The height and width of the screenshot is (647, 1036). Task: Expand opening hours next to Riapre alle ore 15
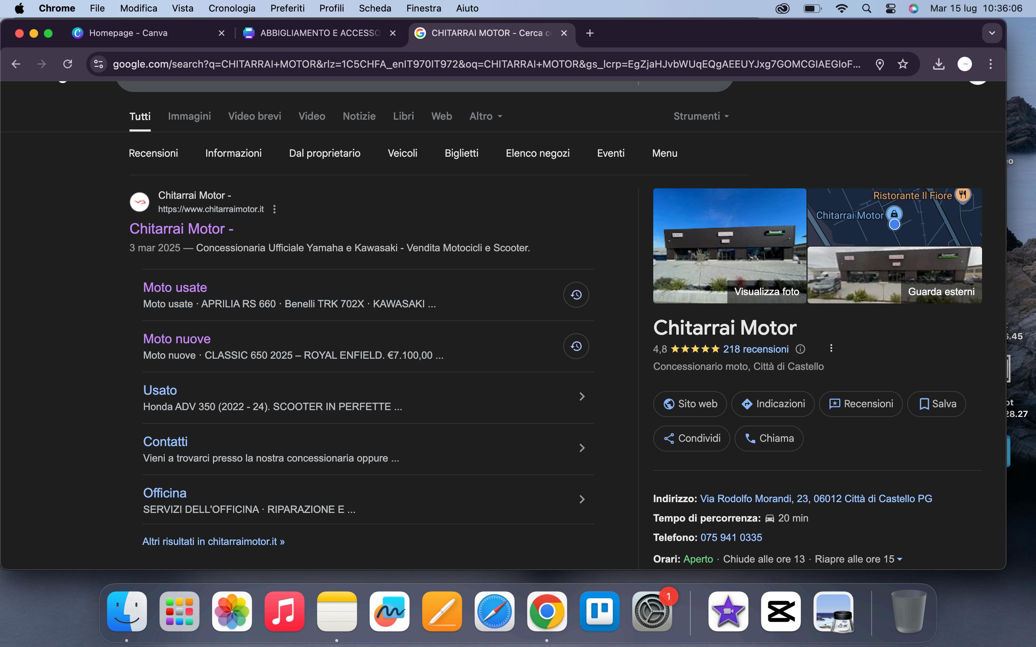tap(899, 559)
